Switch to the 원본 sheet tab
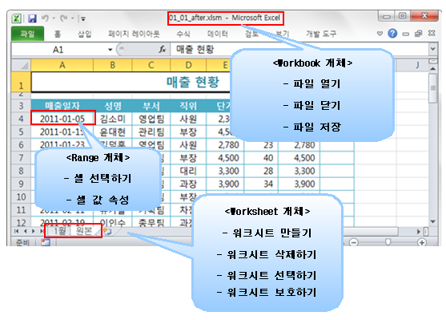The width and height of the screenshot is (446, 320). click(x=84, y=231)
